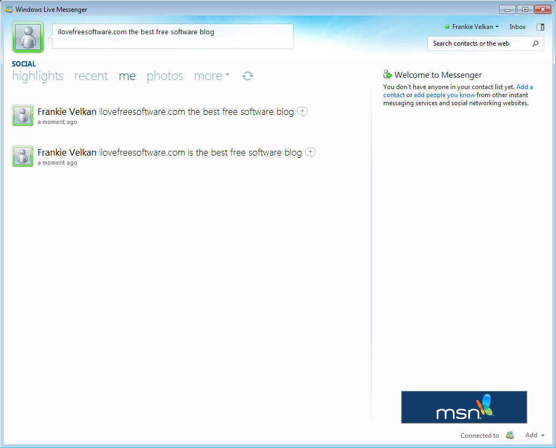Click the Search contacts or the web field
The width and height of the screenshot is (556, 448).
486,43
